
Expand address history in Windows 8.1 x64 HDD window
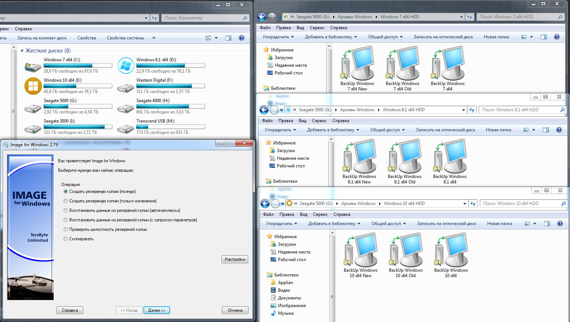[463, 110]
